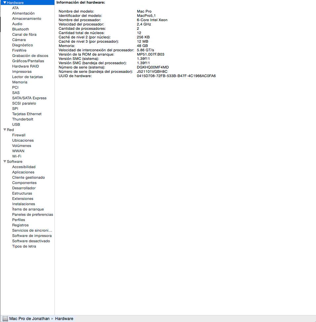Select Thunderbolt in the sidebar

pyautogui.click(x=22, y=119)
